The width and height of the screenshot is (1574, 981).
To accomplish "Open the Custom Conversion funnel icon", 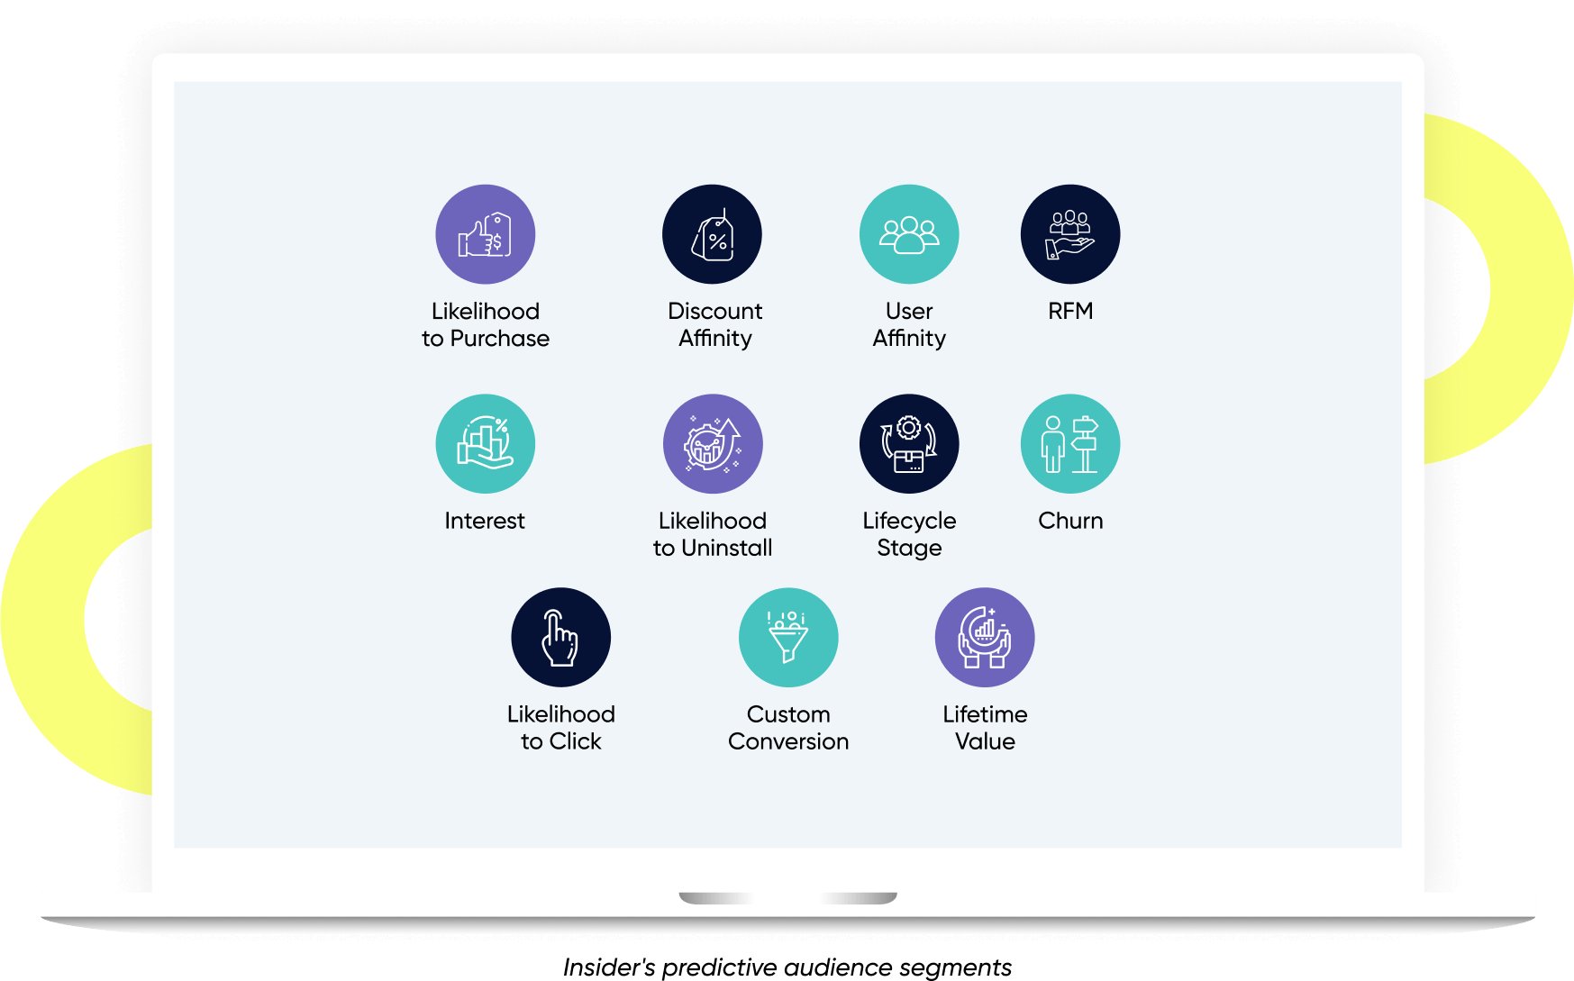I will click(x=788, y=637).
